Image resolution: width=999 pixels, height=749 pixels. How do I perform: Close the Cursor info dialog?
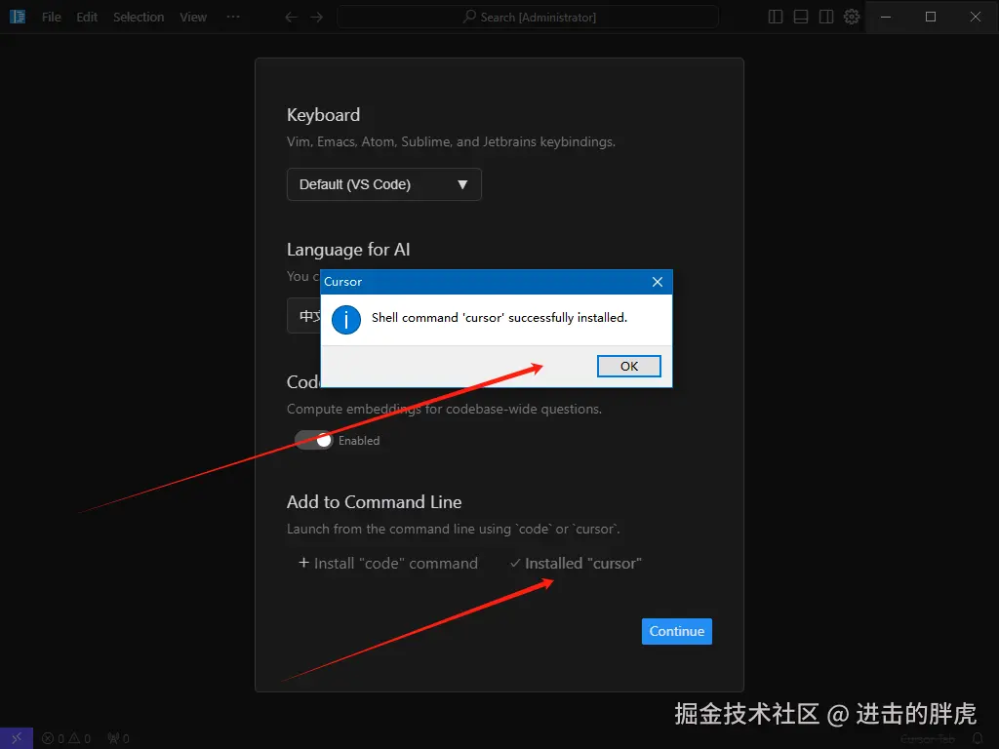coord(657,282)
